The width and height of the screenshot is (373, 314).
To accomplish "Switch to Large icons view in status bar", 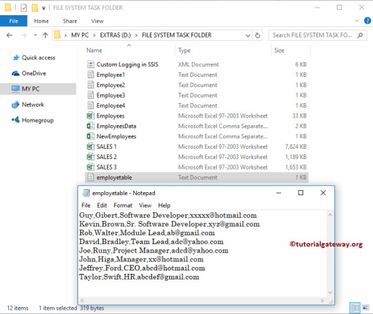I will pos(365,308).
